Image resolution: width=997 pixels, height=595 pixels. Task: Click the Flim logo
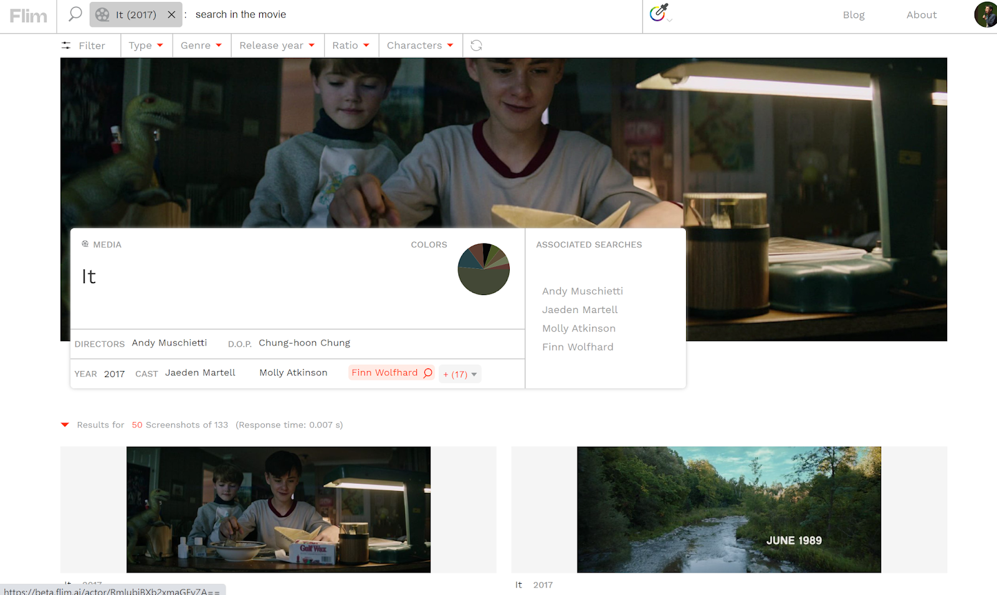click(x=28, y=16)
